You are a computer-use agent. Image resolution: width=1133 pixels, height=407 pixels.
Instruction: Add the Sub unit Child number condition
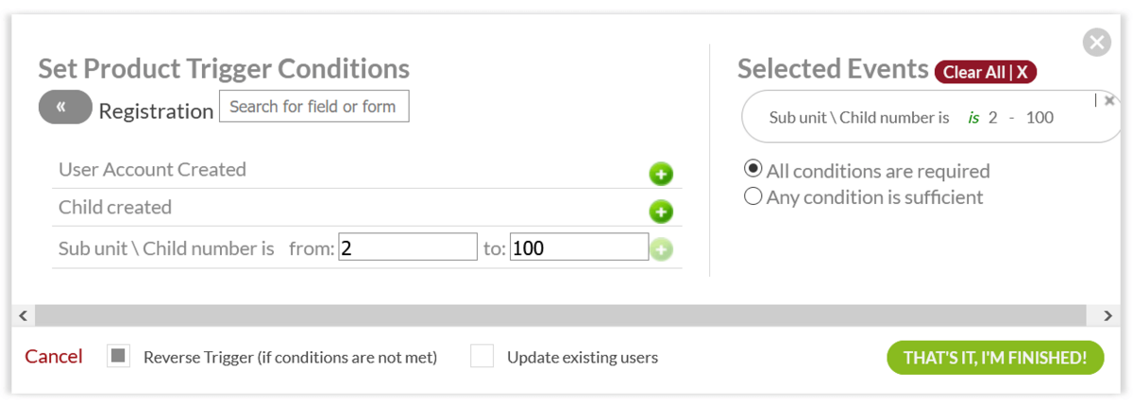coord(661,250)
